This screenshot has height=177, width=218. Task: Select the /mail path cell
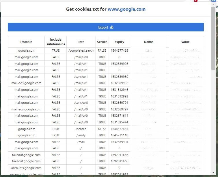point(81,142)
